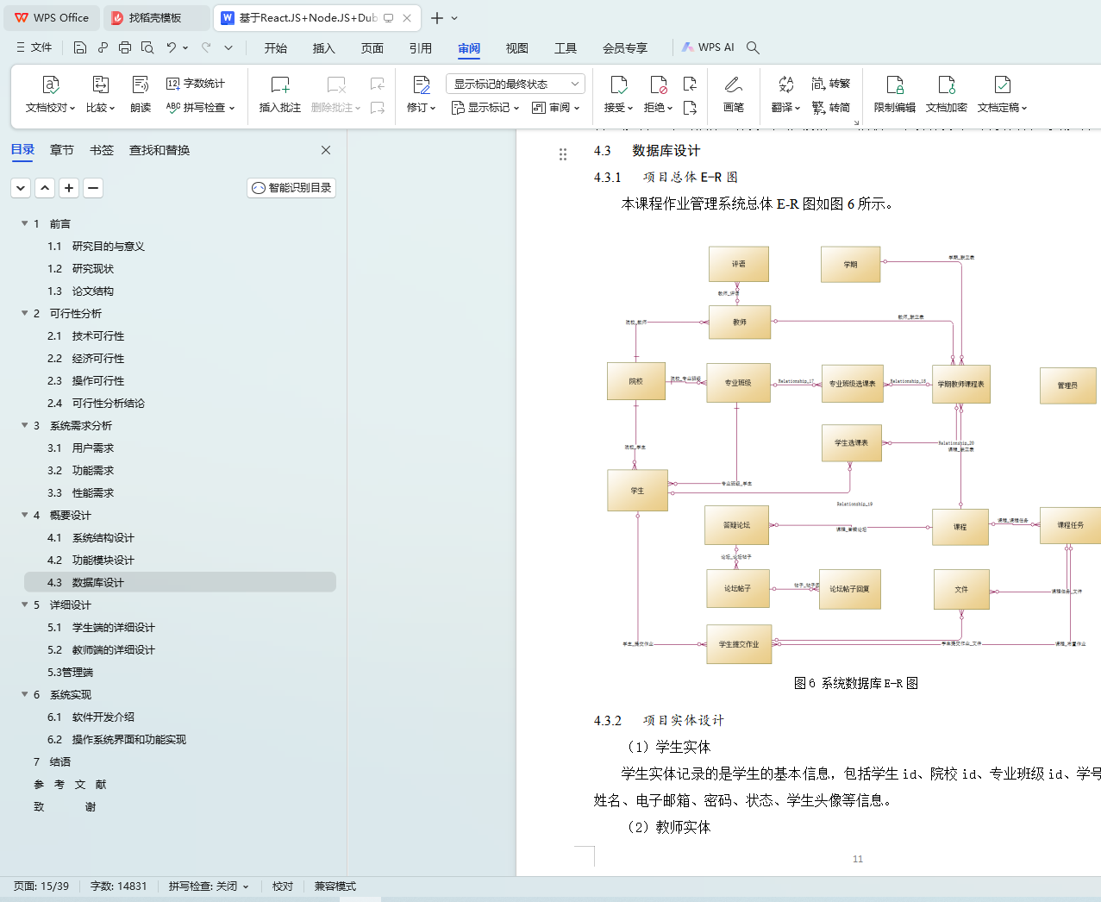Viewport: 1101px width, 902px height.
Task: Open 查找和替换 tab in pane
Action: 160,150
